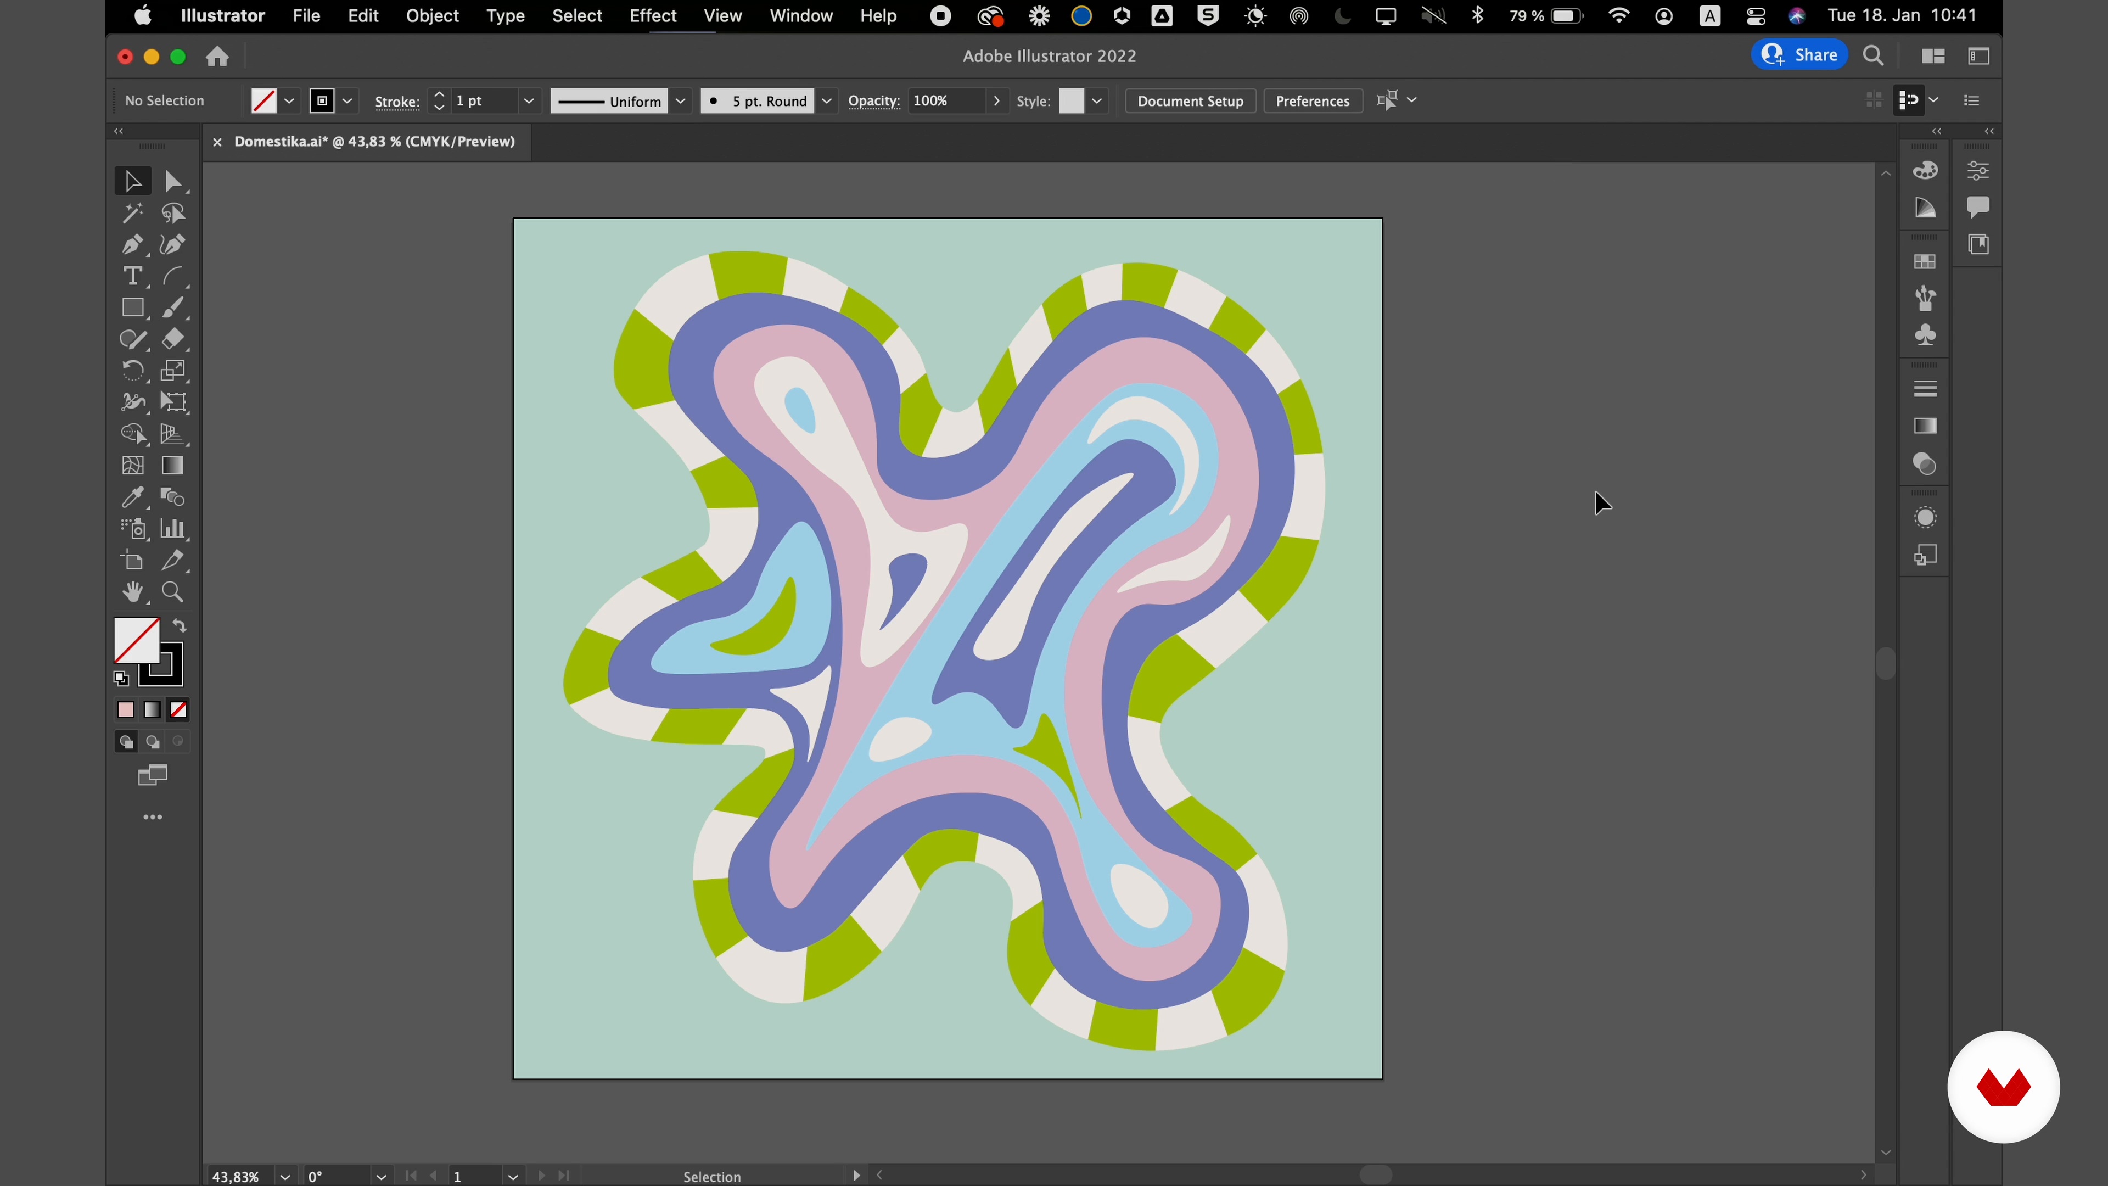
Task: Click the Document Setup button
Action: (x=1190, y=102)
